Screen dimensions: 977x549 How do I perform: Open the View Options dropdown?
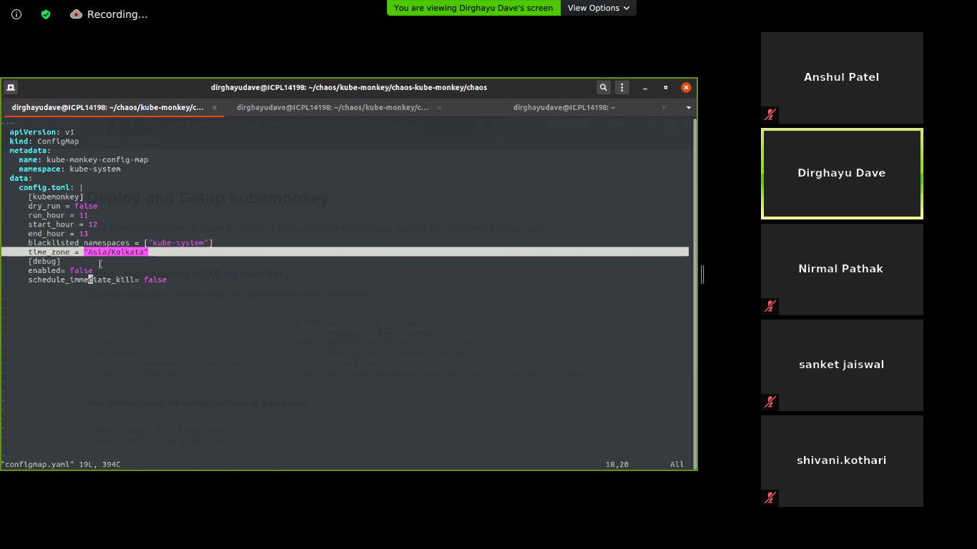598,8
